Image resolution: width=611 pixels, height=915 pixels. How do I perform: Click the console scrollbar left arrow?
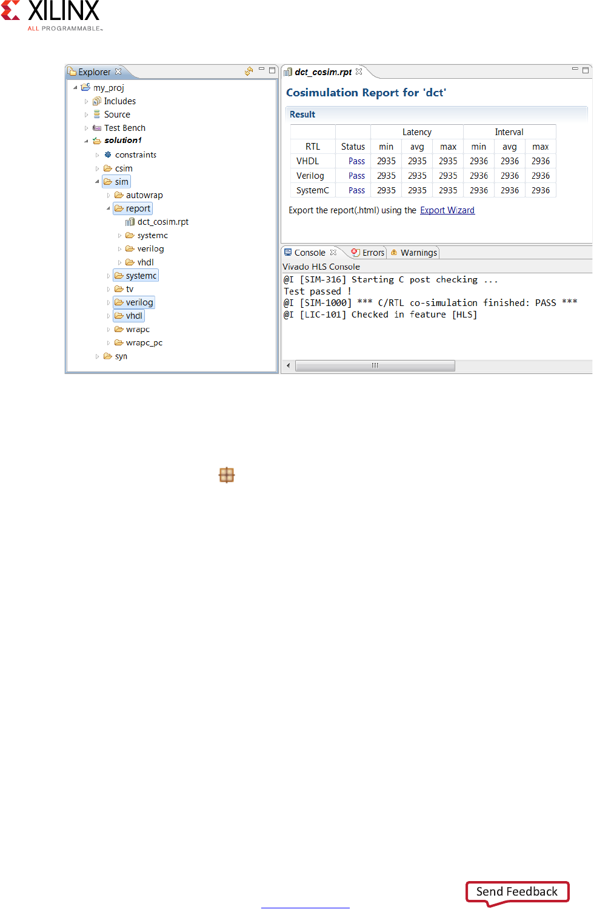coord(288,365)
